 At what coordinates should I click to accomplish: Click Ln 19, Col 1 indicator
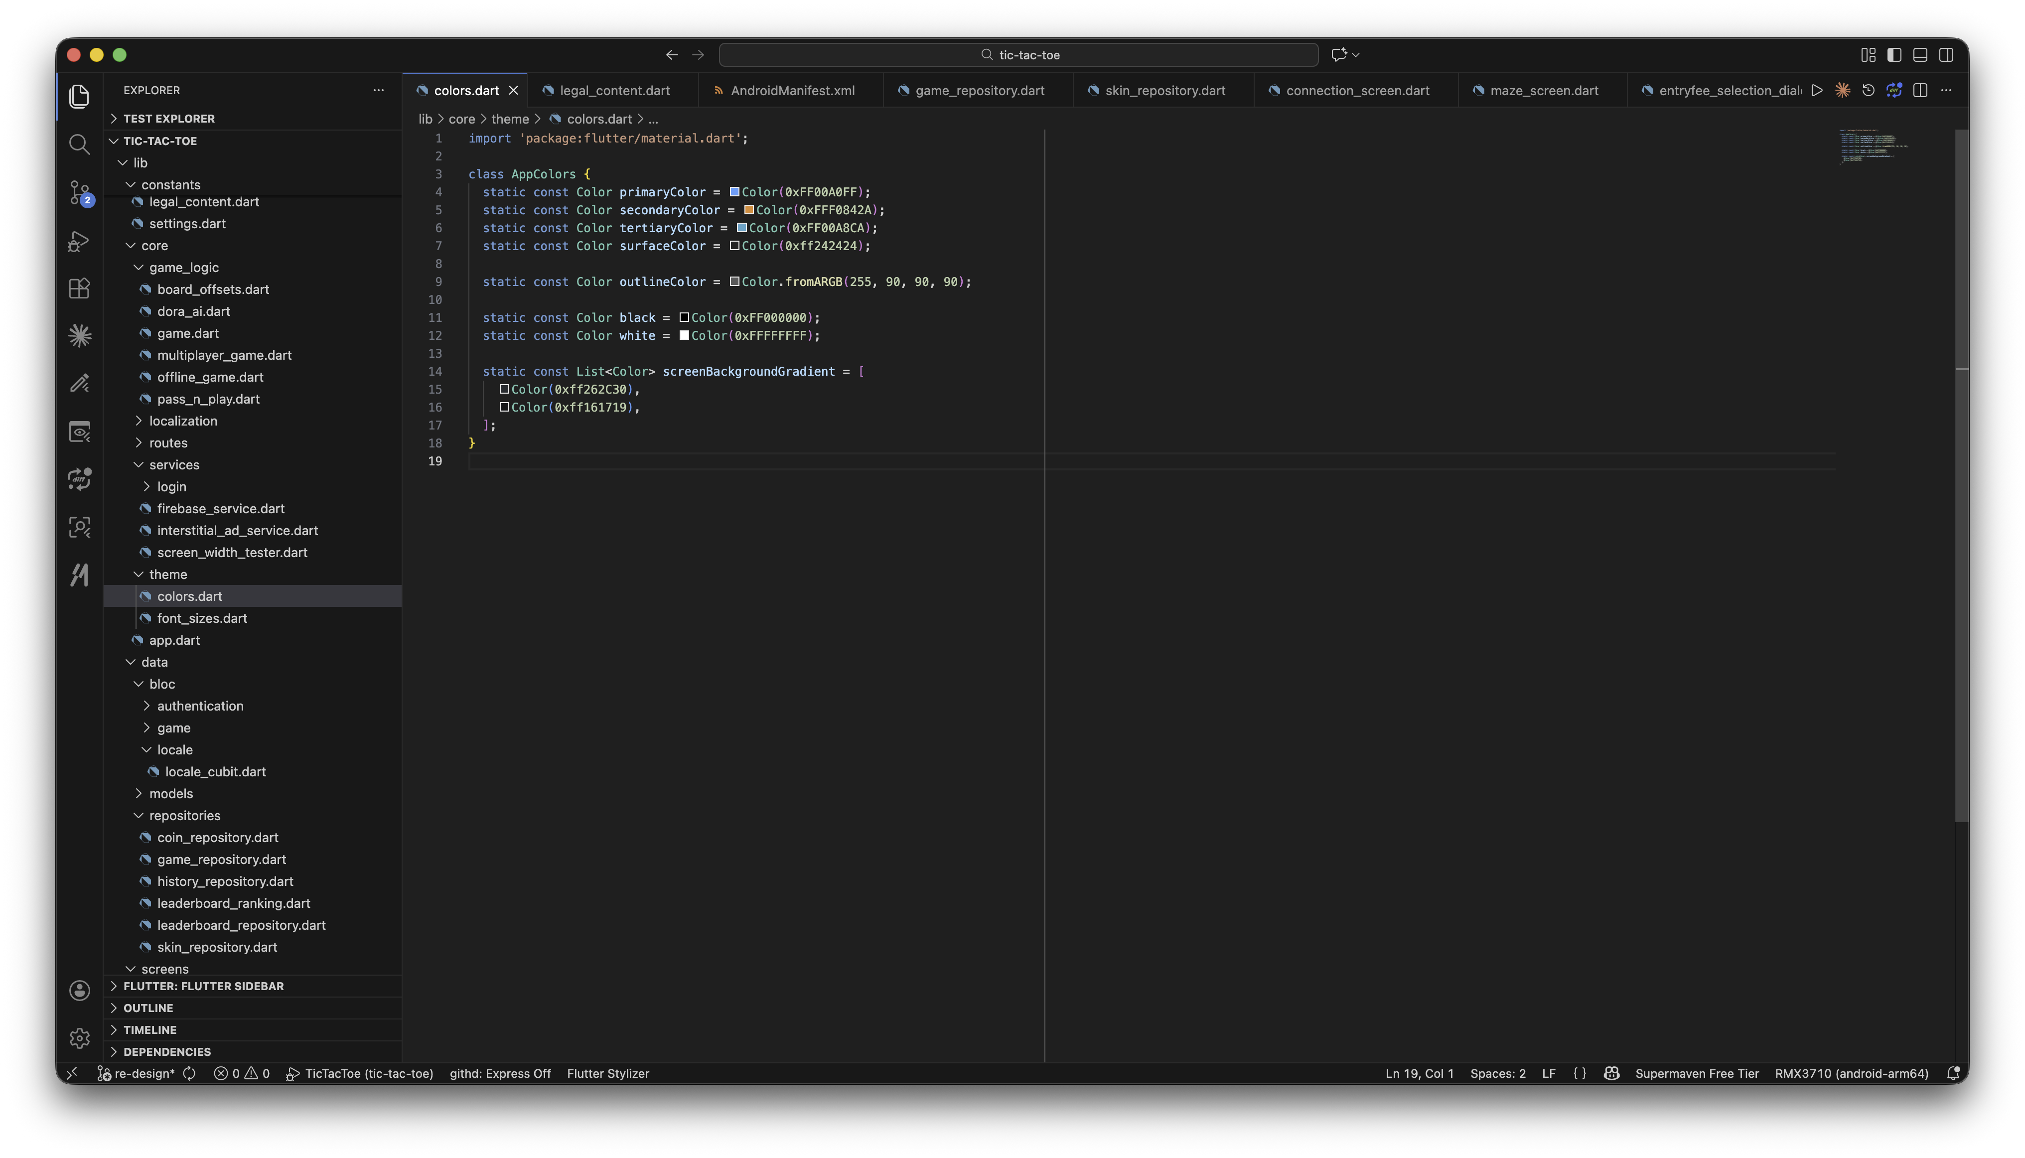click(x=1419, y=1074)
